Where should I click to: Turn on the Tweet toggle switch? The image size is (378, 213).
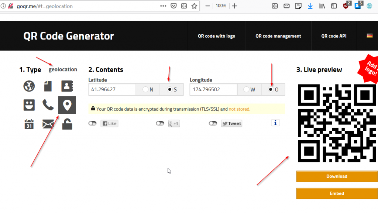tap(213, 124)
